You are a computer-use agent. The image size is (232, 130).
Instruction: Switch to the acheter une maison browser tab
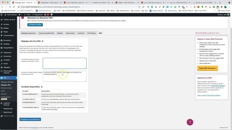pyautogui.click(x=101, y=3)
